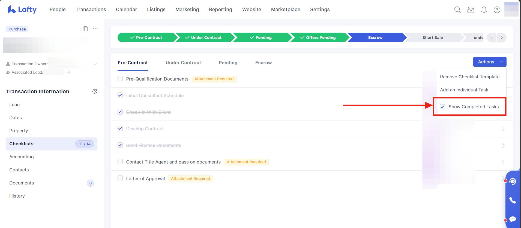Open the chat bubble floating icon
This screenshot has width=521, height=228.
click(513, 219)
